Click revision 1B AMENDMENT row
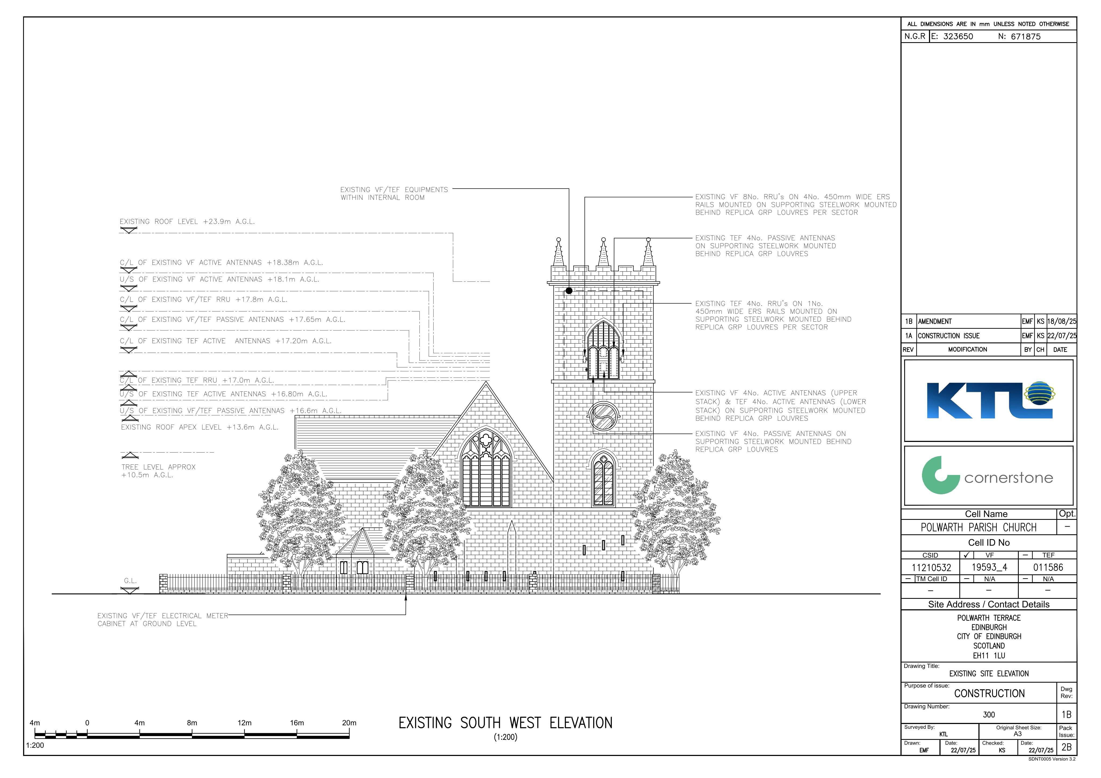The image size is (1101, 778). tap(989, 321)
